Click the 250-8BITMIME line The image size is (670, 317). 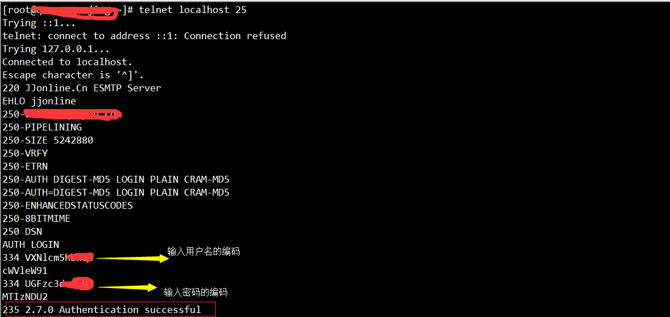[36, 218]
